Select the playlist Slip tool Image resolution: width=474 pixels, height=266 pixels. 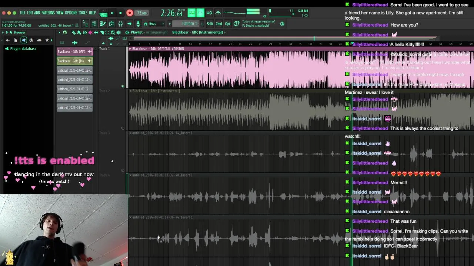pos(96,33)
